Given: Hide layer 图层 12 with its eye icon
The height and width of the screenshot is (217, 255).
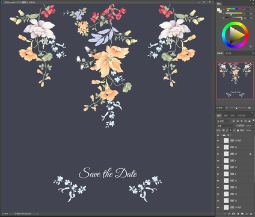Looking at the screenshot, I should [x=218, y=167].
